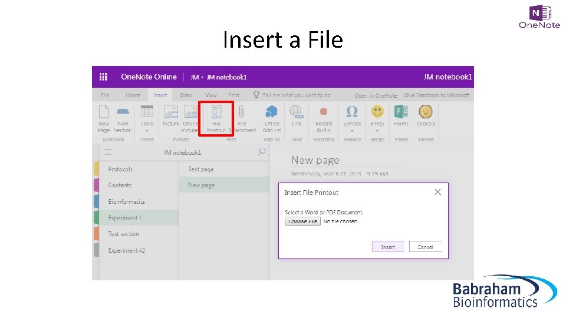Open the Stickers icon
Image resolution: width=566 pixels, height=318 pixels.
[x=426, y=112]
